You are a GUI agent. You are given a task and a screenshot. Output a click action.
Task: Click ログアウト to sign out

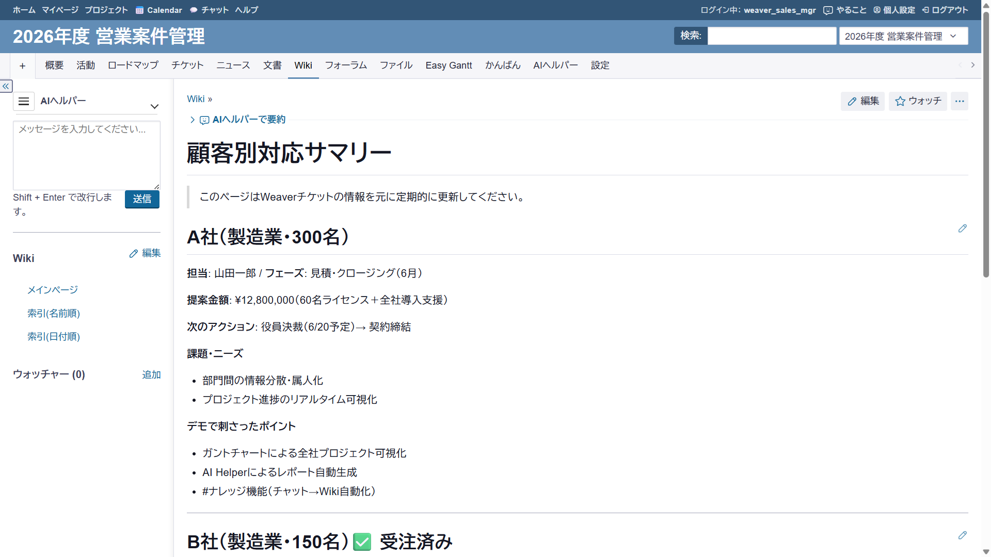coord(945,10)
